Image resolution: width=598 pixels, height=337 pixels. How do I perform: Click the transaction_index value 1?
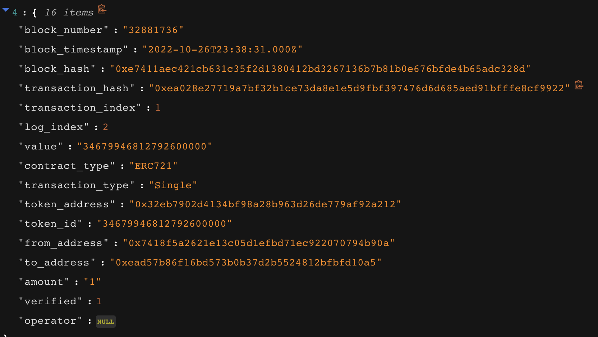[x=158, y=108]
